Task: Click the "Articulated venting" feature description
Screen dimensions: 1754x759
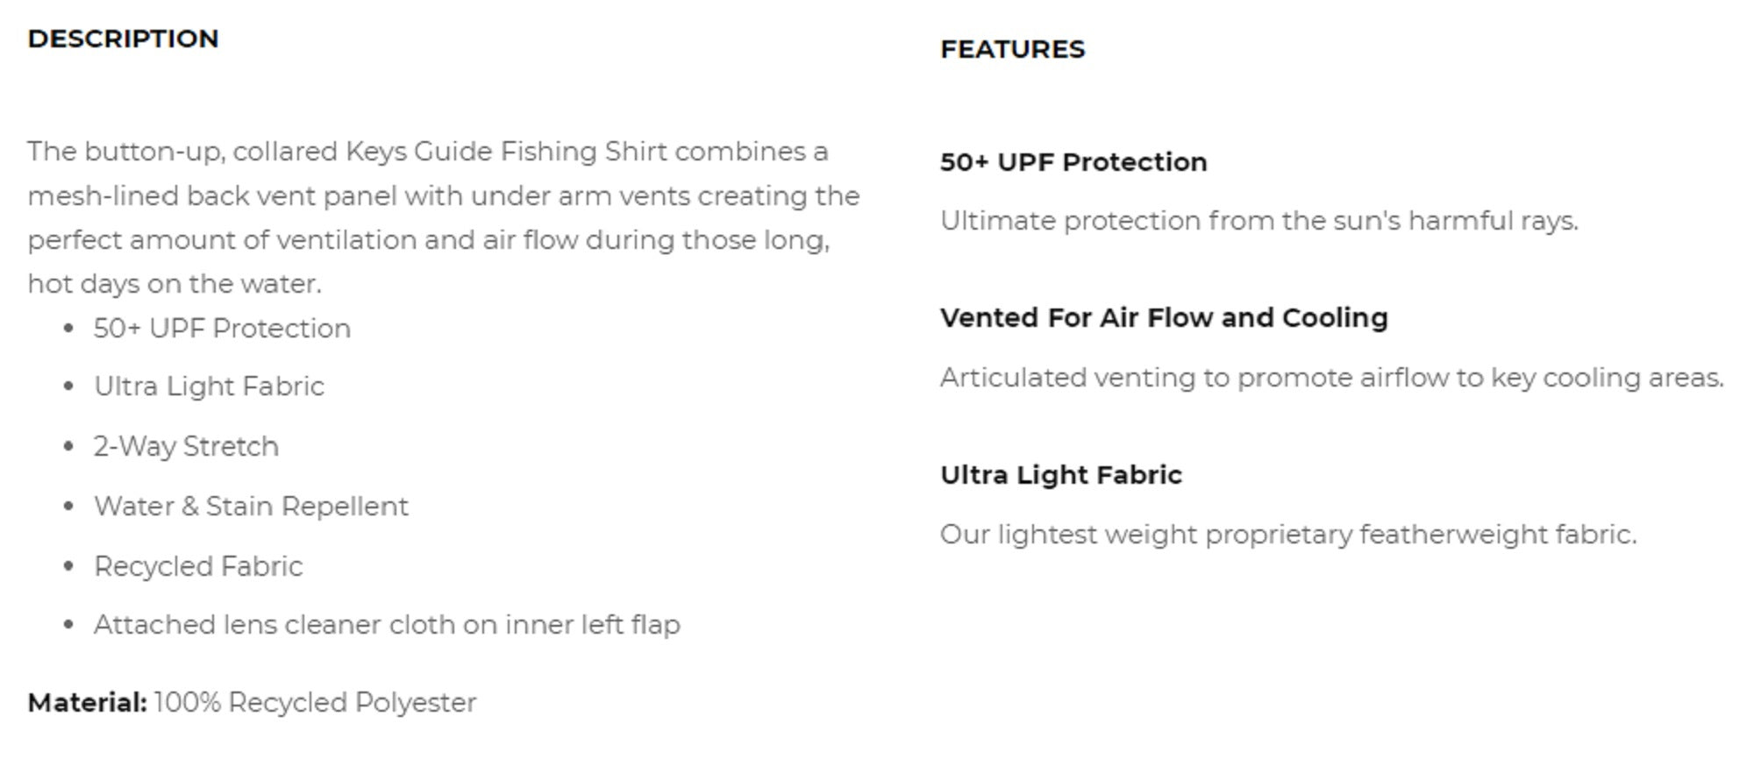Action: [1331, 378]
